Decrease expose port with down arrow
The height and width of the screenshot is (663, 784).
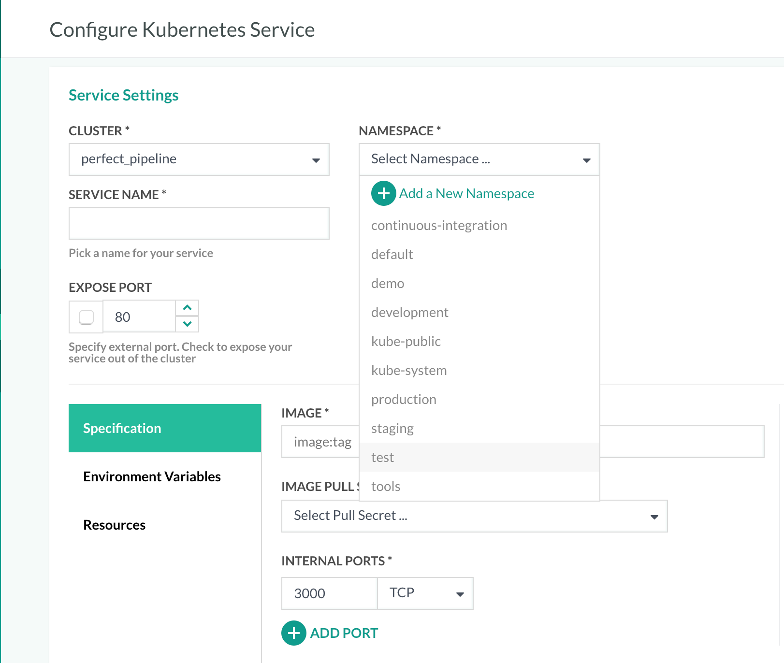point(187,324)
